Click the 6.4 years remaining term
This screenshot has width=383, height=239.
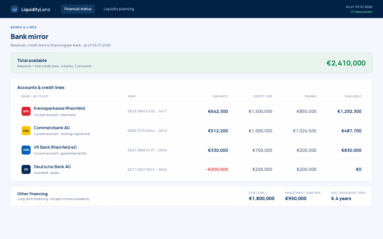point(341,199)
